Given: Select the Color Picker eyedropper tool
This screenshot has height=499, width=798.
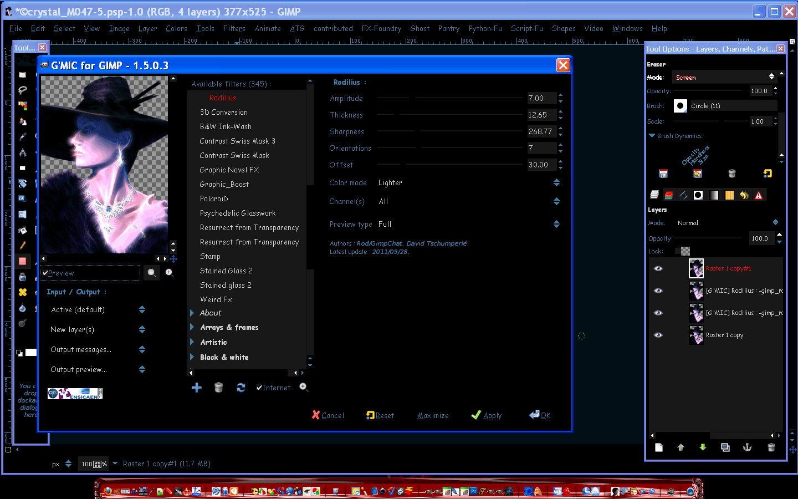Looking at the screenshot, I should [23, 136].
